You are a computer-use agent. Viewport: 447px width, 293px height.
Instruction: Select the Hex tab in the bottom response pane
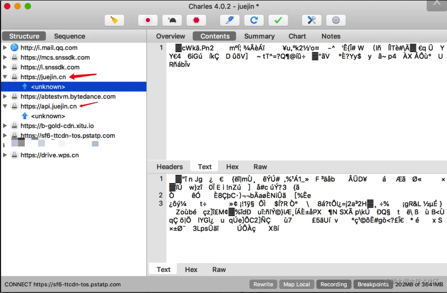(191, 270)
